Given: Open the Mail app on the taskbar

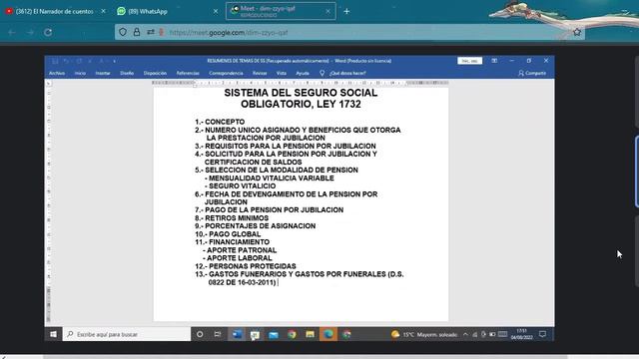Looking at the screenshot, I should (x=273, y=334).
